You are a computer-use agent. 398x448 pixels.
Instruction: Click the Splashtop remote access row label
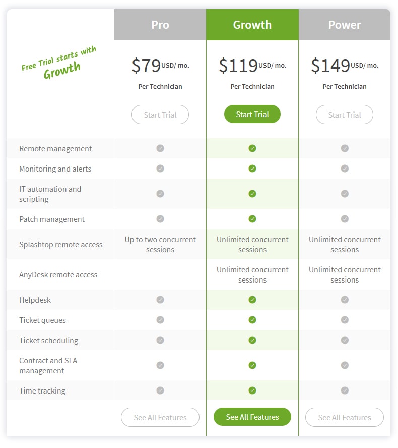[61, 245]
